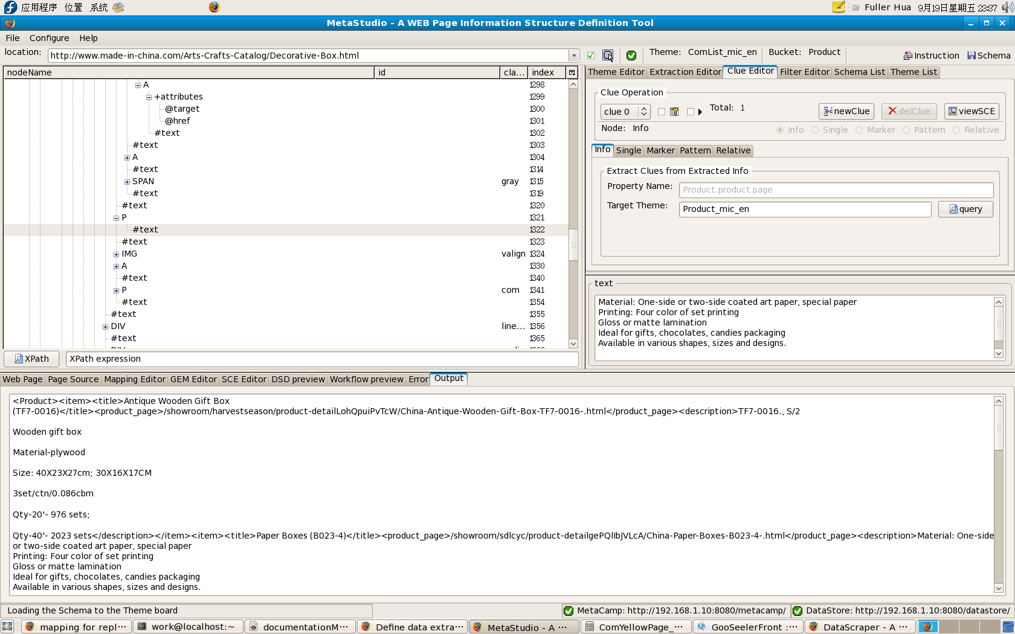Viewport: 1015px width, 634px height.
Task: Switch to Filter Editor tab
Action: [x=805, y=72]
